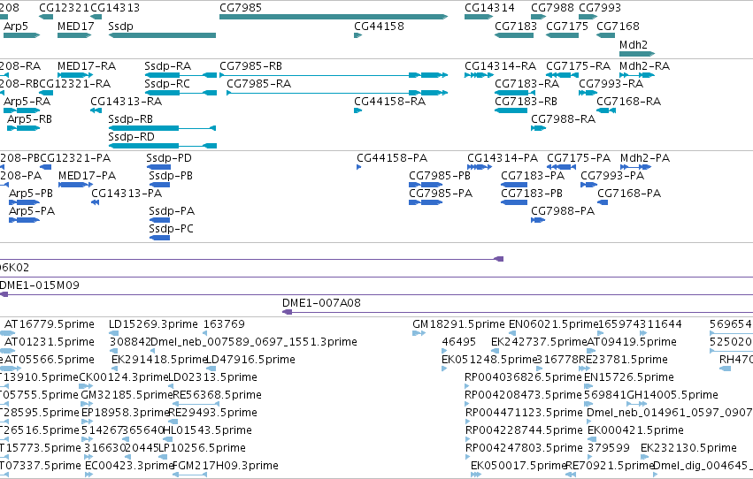Screen dimensions: 753x479
Task: Open the CG7183-RB transcript label
Action: [526, 101]
